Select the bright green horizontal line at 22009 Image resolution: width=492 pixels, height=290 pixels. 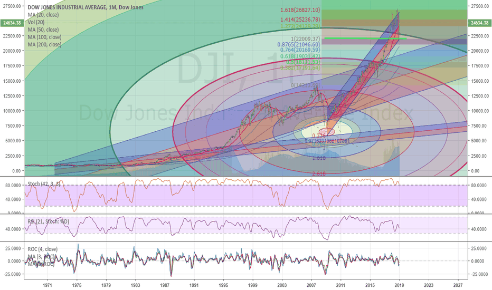point(365,38)
